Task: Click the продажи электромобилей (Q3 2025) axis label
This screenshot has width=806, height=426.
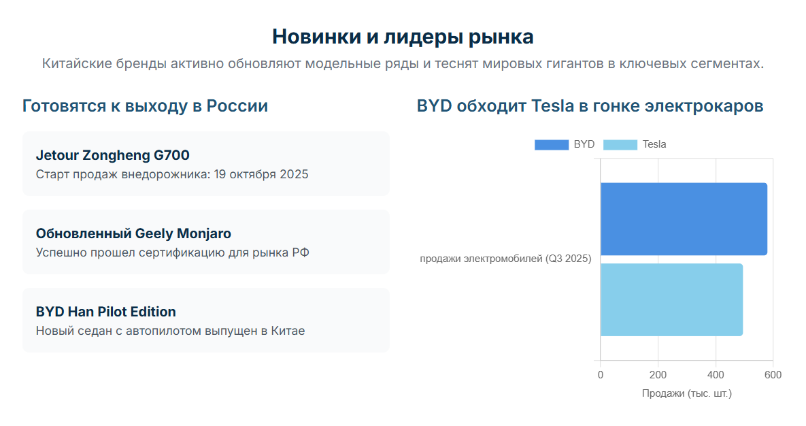Action: click(x=506, y=259)
